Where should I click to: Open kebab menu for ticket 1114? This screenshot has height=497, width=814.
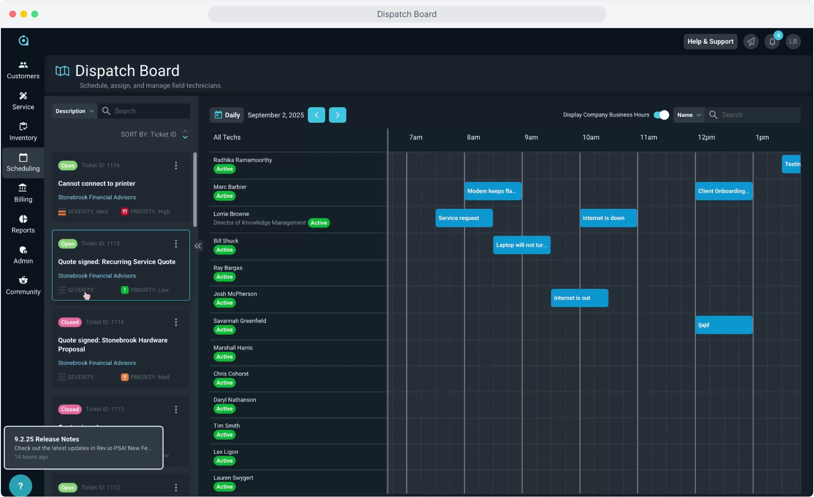click(x=176, y=323)
